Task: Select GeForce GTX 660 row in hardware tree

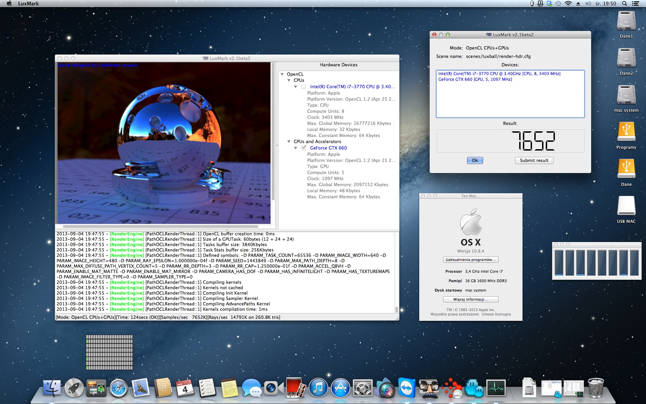Action: point(328,148)
